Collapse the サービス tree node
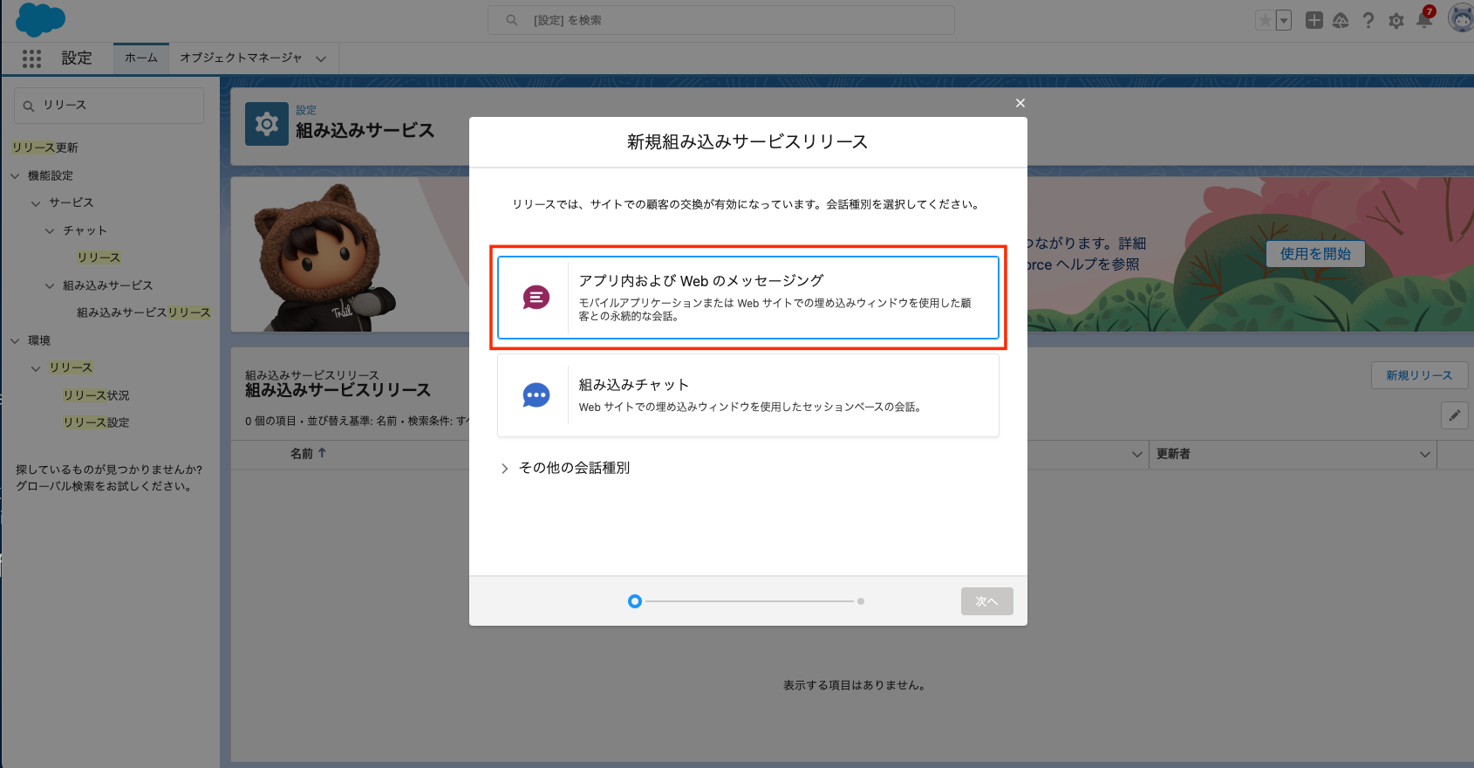This screenshot has height=768, width=1474. [36, 203]
